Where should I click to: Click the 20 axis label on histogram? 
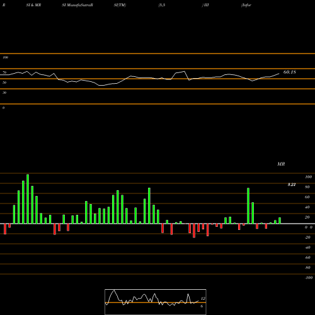(x=307, y=217)
